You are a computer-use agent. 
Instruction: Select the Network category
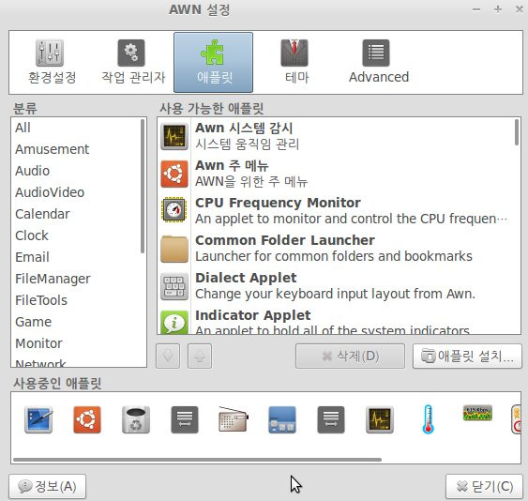click(40, 363)
